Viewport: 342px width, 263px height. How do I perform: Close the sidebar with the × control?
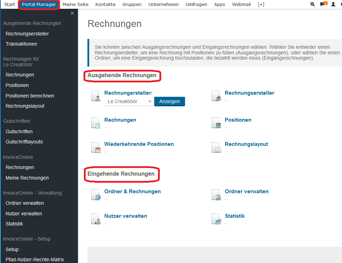(x=72, y=13)
